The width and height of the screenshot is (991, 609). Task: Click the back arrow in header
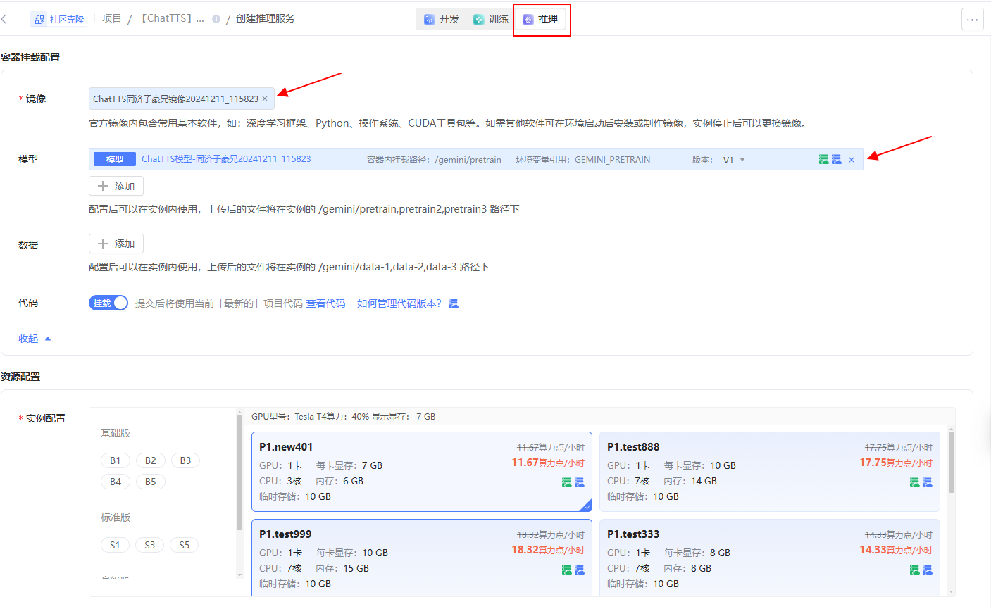(5, 19)
